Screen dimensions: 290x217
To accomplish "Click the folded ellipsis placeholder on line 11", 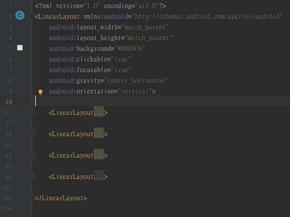I will pyautogui.click(x=99, y=111).
